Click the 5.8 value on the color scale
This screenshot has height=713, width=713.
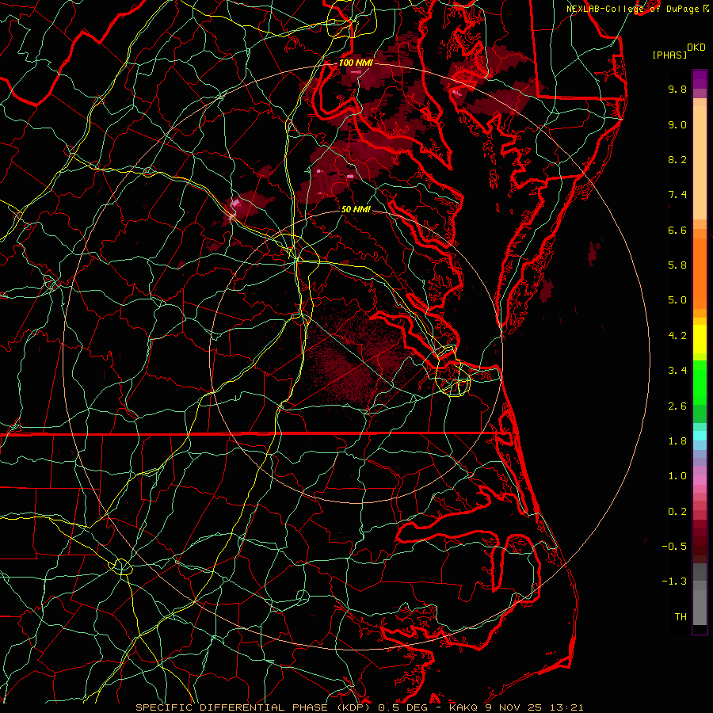[x=677, y=265]
